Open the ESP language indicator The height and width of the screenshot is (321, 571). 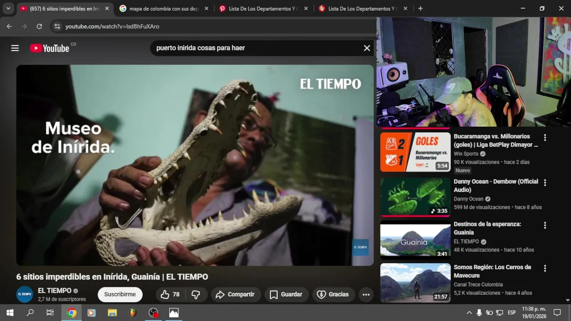(x=512, y=313)
